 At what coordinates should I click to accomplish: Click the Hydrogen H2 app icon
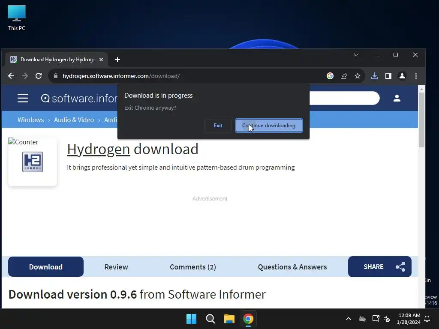[33, 162]
